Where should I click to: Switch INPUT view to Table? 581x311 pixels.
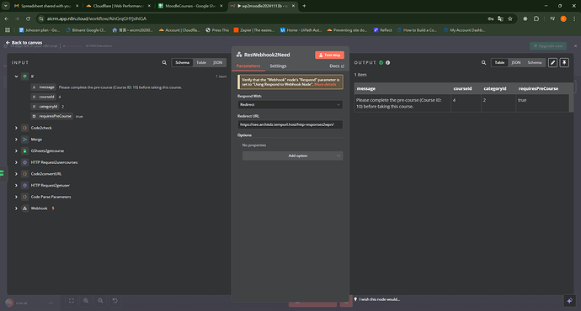click(x=201, y=63)
